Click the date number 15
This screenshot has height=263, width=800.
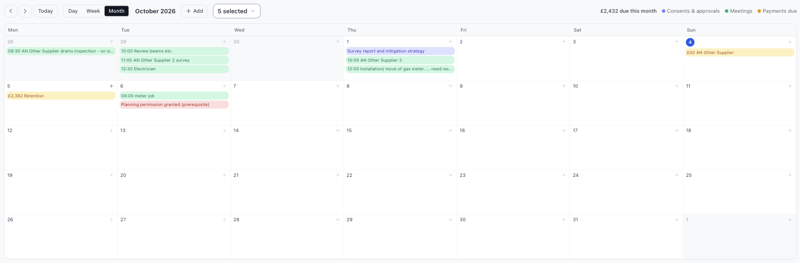tap(349, 130)
